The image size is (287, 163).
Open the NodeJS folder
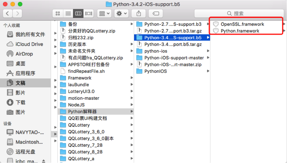click(96, 105)
